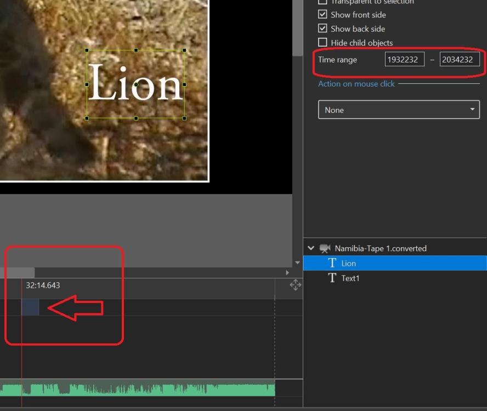Click the Action on mouse click heading
The image size is (487, 411).
pos(356,84)
